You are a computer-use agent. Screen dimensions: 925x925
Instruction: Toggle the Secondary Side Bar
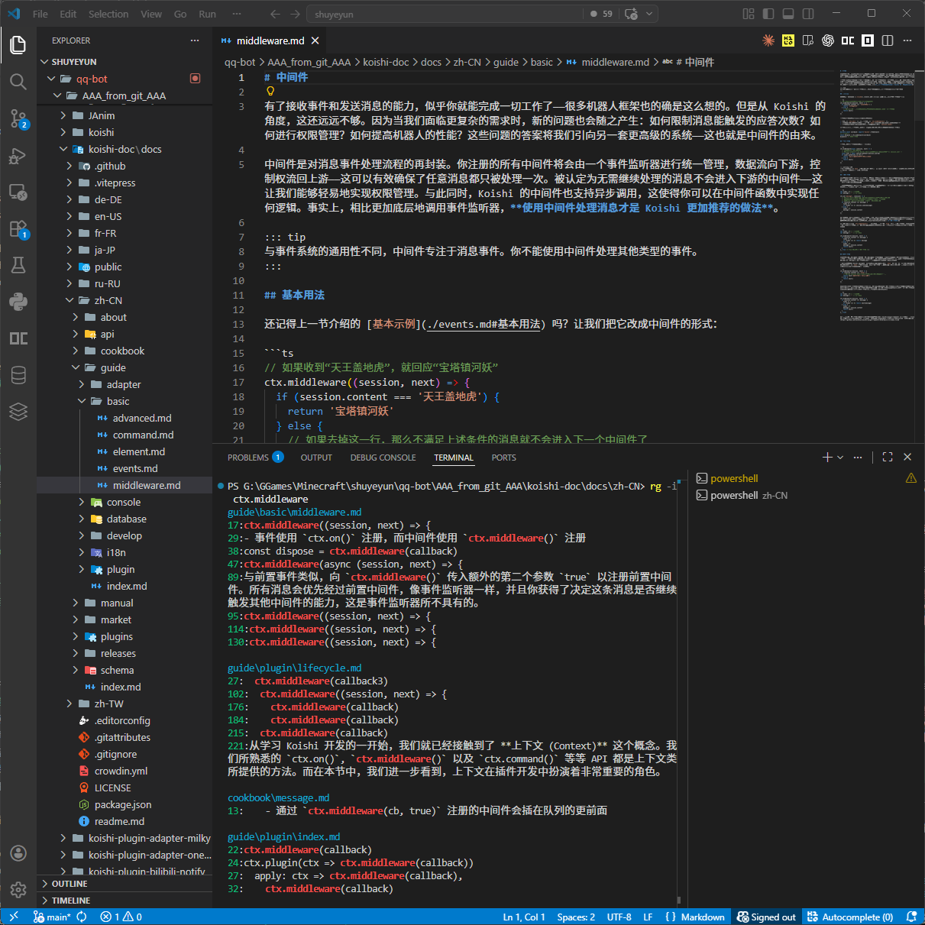pyautogui.click(x=808, y=14)
